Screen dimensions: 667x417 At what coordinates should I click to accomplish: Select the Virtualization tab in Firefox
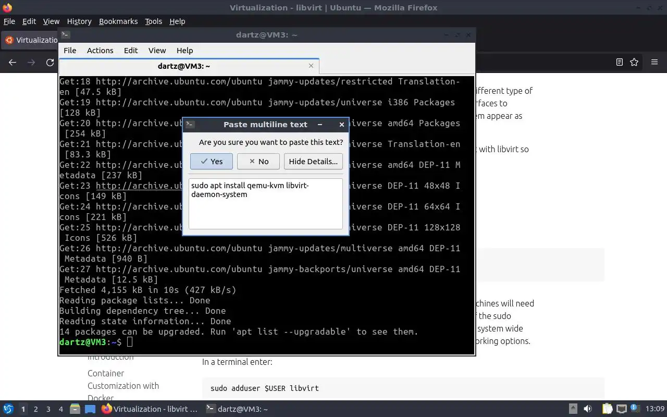tap(30, 40)
